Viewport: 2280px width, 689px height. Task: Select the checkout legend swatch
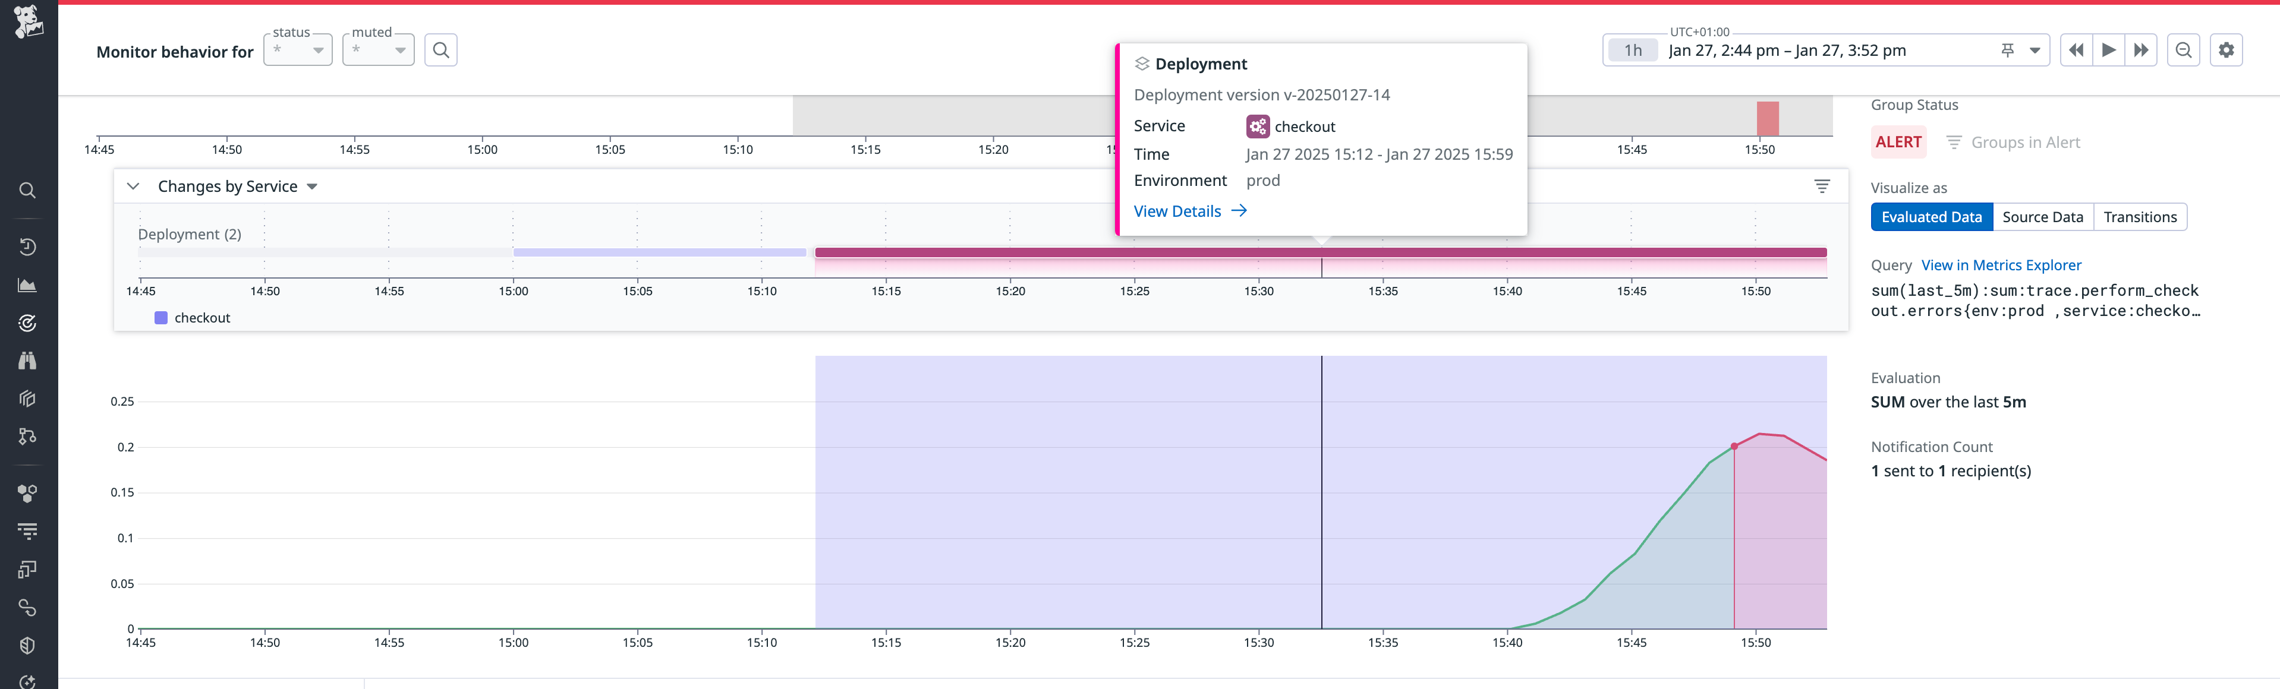(161, 317)
